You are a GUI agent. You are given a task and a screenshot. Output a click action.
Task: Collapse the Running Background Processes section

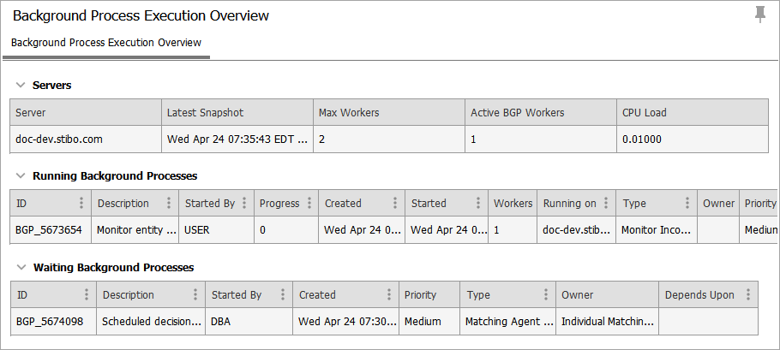(21, 176)
